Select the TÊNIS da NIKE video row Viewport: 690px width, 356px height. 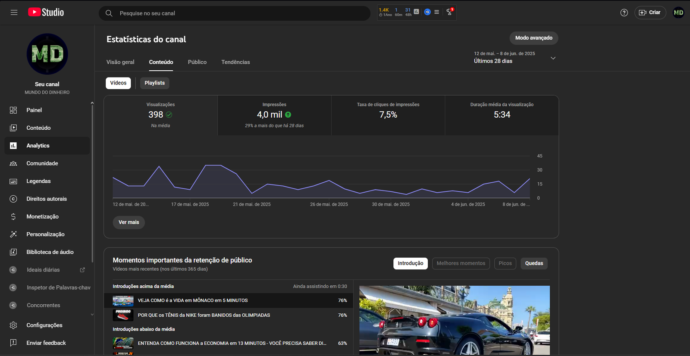[229, 315]
